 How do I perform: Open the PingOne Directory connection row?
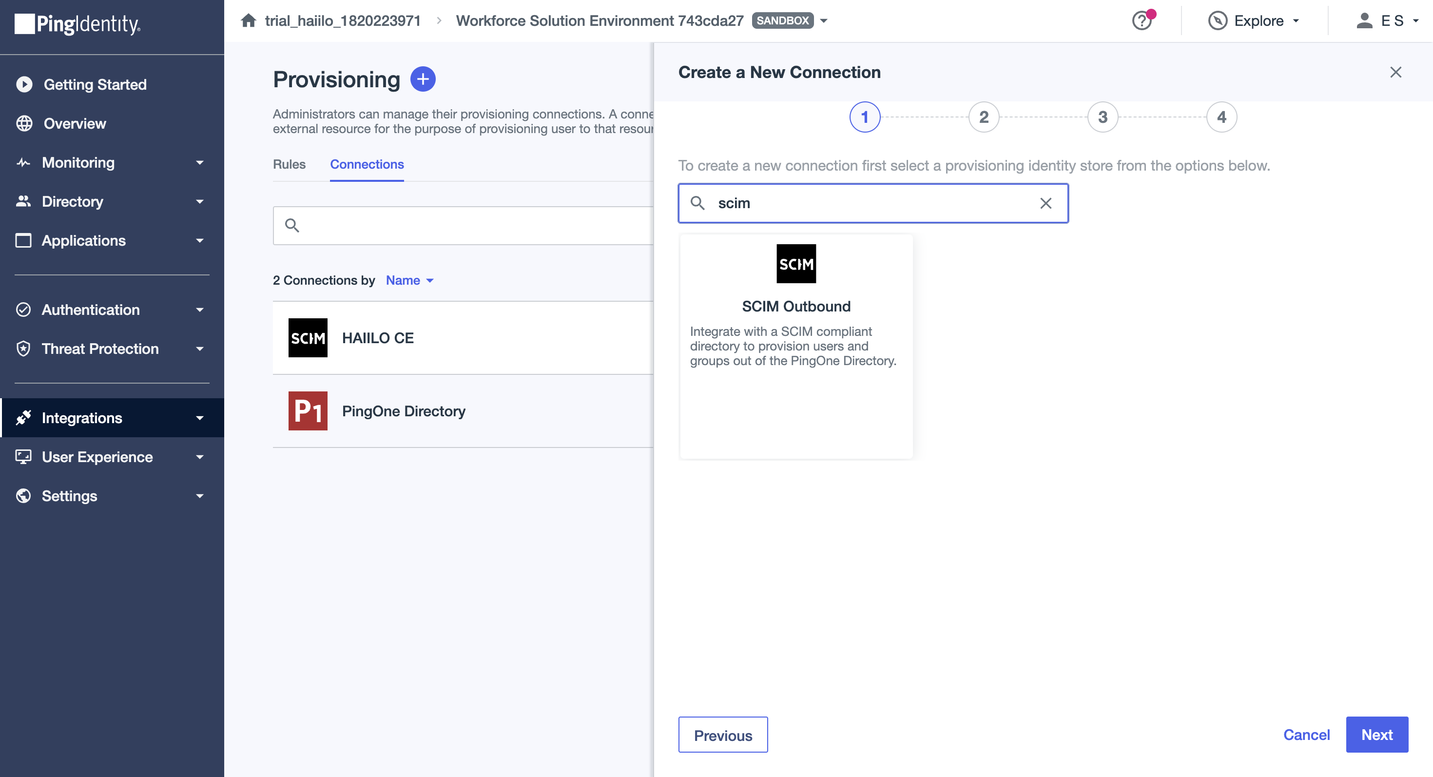(463, 411)
